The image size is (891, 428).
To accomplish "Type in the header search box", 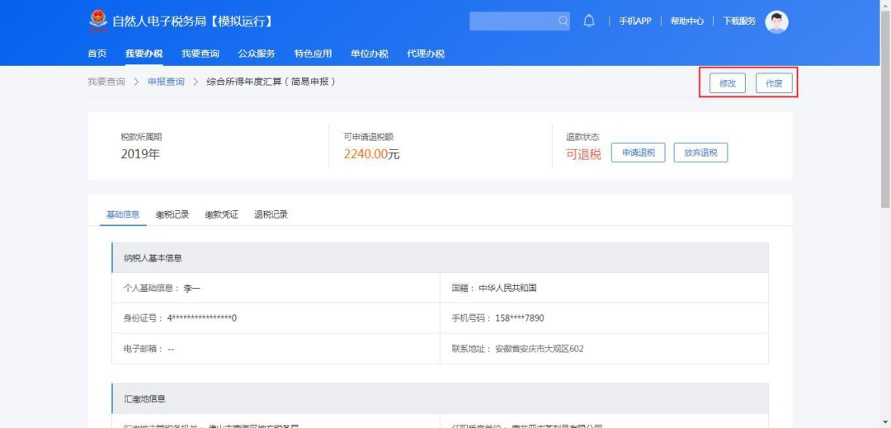I will 513,21.
